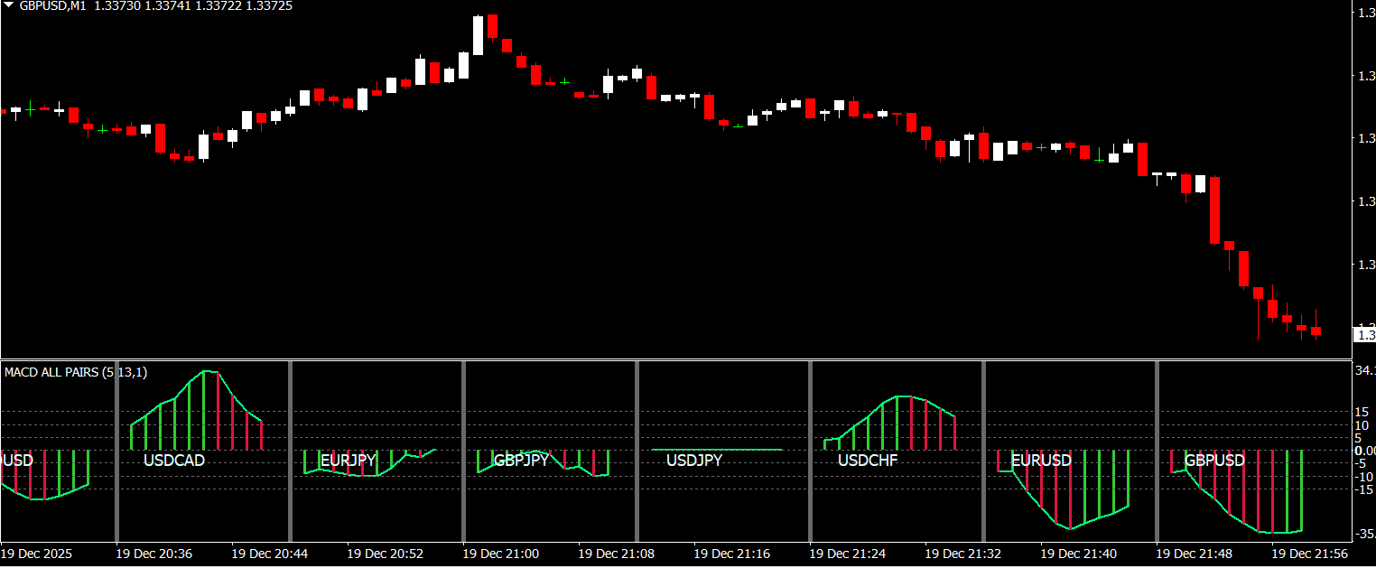Click the 19 Dec 20:36 time label
The image size is (1376, 568).
coord(153,554)
